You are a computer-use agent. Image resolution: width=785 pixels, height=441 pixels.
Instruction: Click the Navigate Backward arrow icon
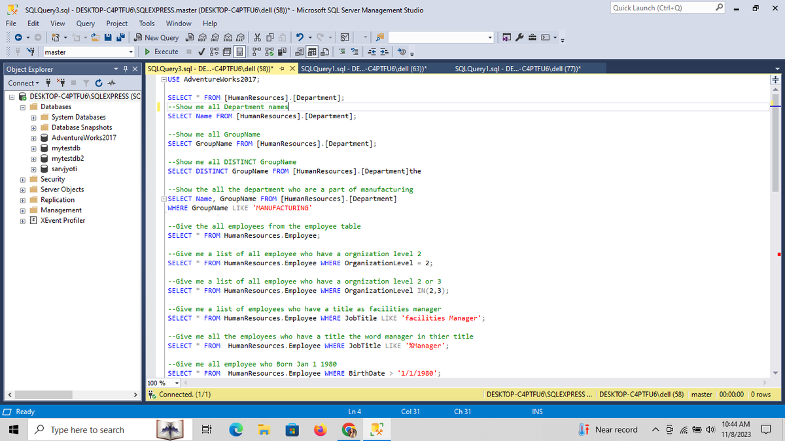point(18,37)
